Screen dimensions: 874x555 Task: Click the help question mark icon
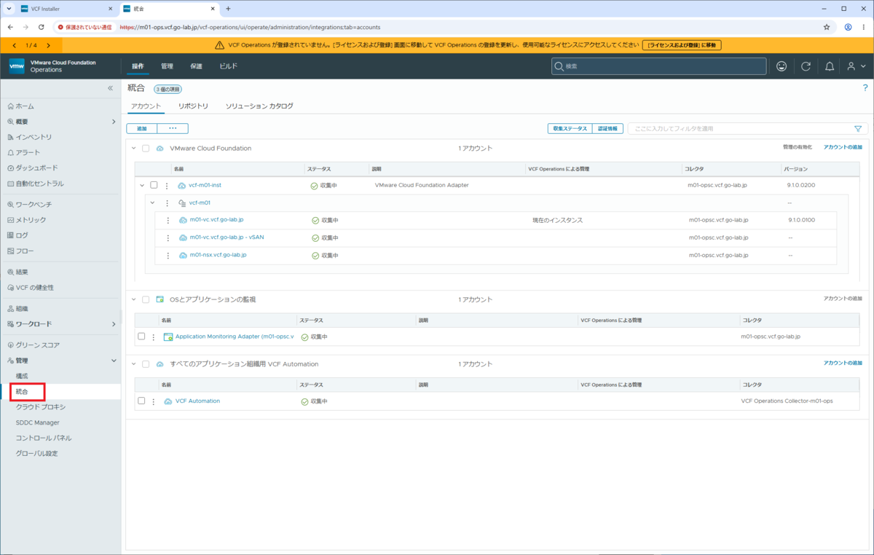coord(865,88)
